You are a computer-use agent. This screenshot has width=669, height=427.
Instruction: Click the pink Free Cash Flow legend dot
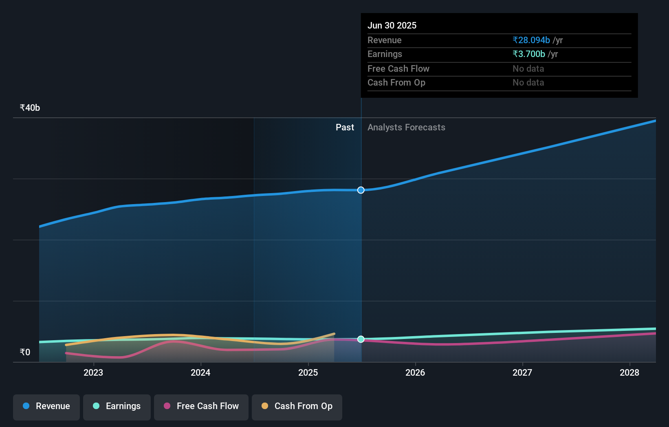167,406
